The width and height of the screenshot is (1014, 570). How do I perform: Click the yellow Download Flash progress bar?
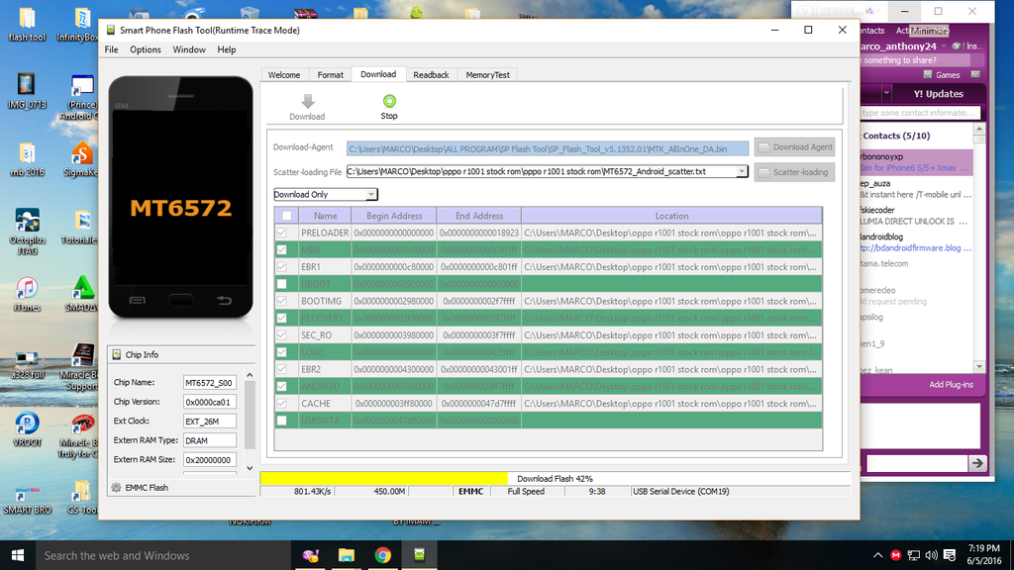point(383,479)
